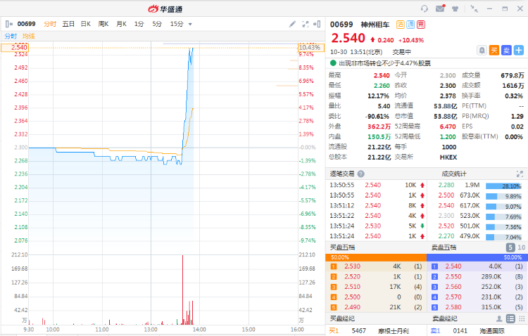Switch broker queue to grid view

click(522, 318)
